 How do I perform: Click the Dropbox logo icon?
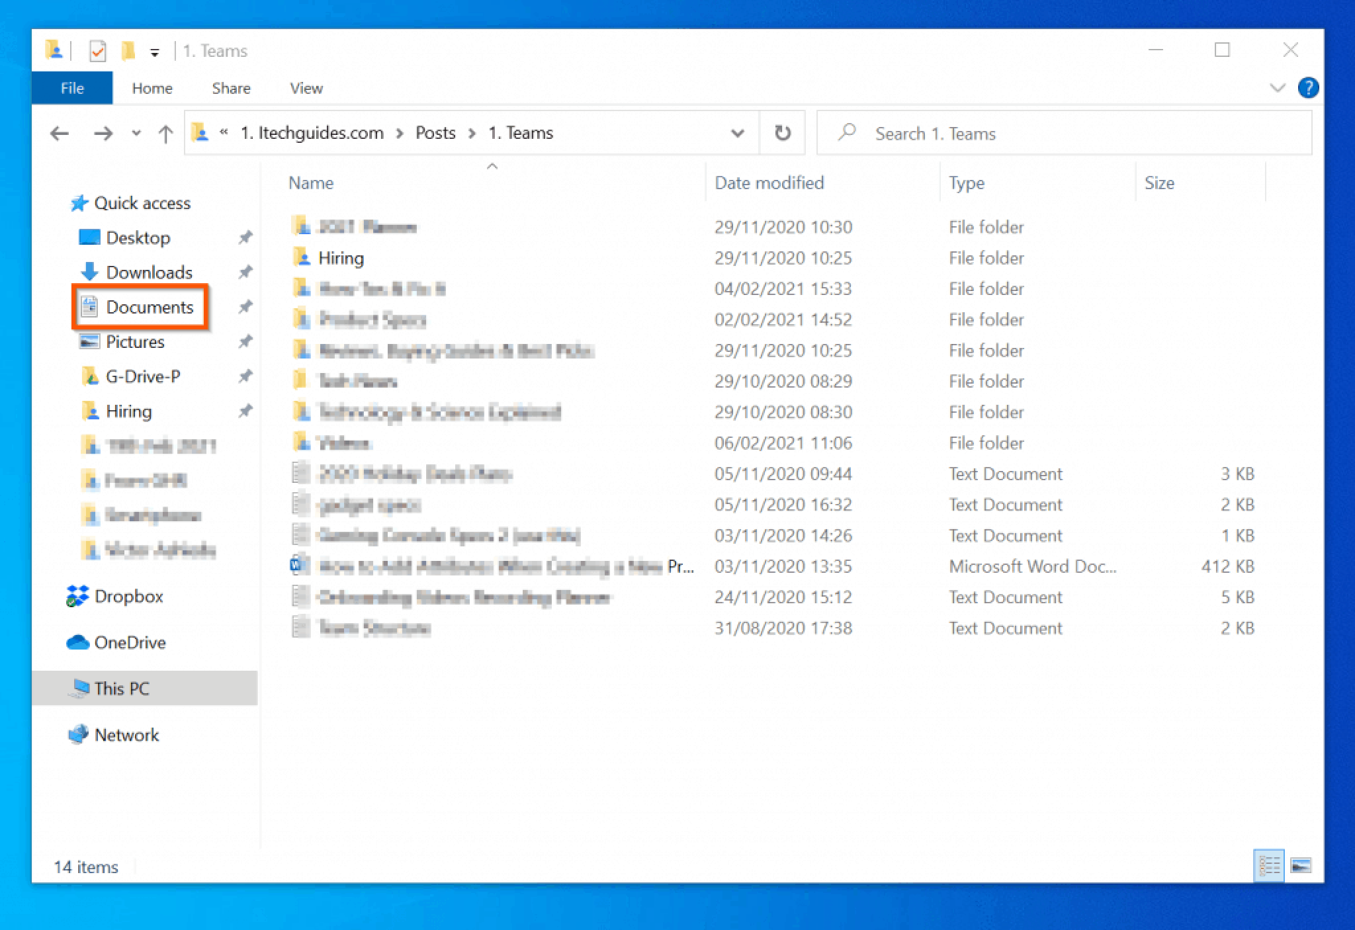[x=77, y=596]
